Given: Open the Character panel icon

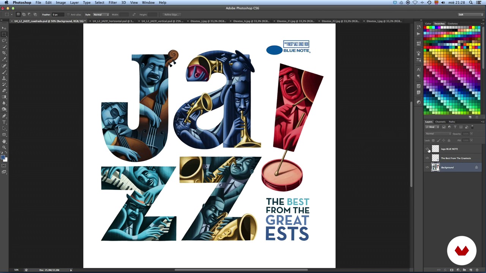Looking at the screenshot, I should pos(418,69).
